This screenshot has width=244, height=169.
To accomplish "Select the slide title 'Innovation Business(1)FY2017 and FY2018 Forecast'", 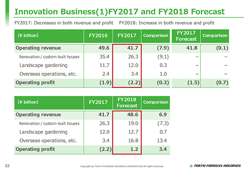I will [119, 12].
